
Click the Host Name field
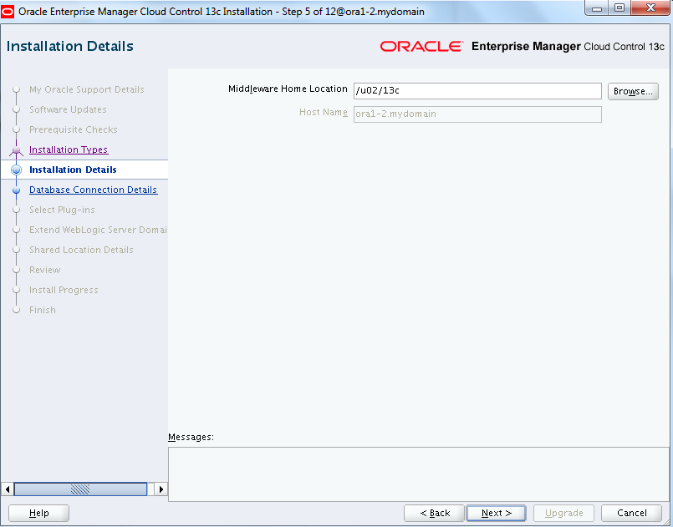[x=477, y=114]
